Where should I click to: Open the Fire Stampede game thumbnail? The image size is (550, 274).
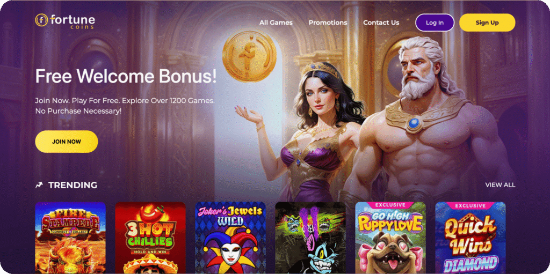coord(70,238)
